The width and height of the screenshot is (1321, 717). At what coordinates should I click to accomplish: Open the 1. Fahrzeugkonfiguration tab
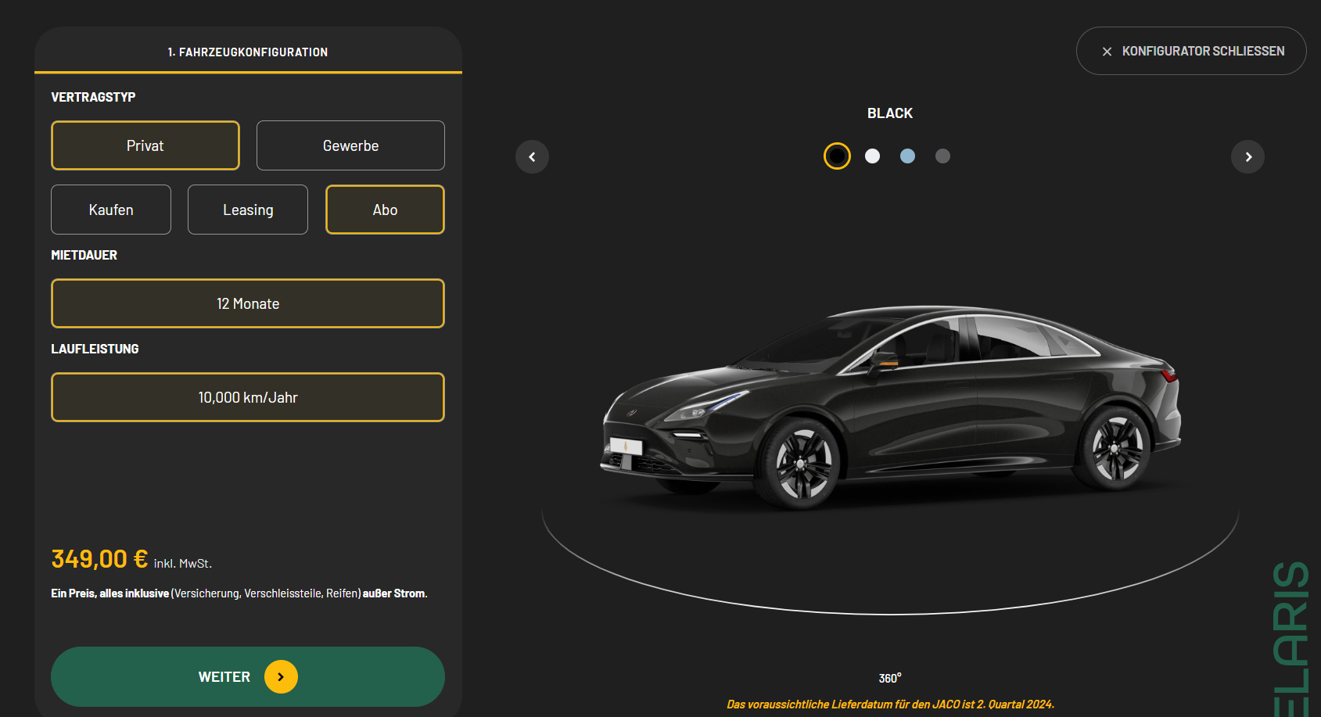tap(248, 52)
